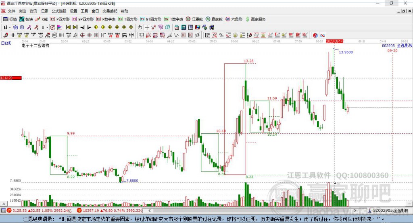This screenshot has width=413, height=223.
Task: Select the hand pan tool
Action: [x=140, y=27]
